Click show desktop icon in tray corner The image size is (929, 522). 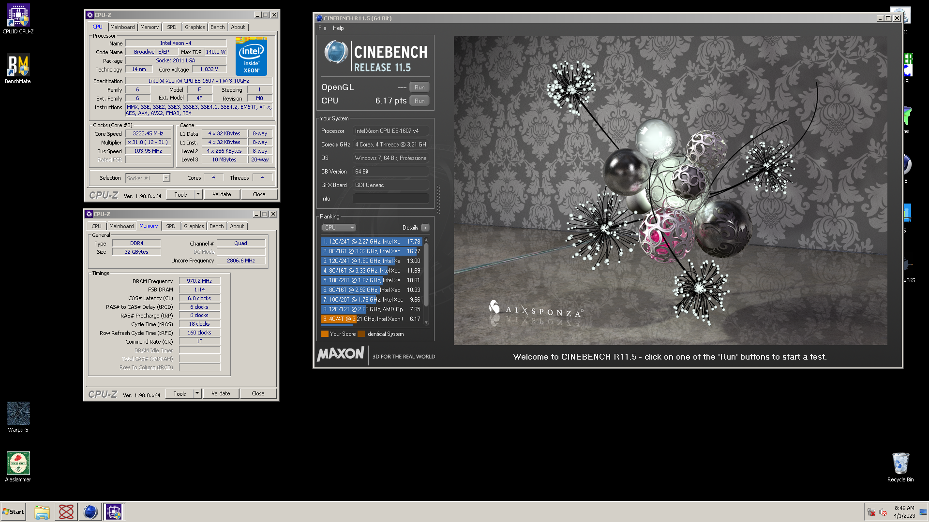(x=923, y=512)
